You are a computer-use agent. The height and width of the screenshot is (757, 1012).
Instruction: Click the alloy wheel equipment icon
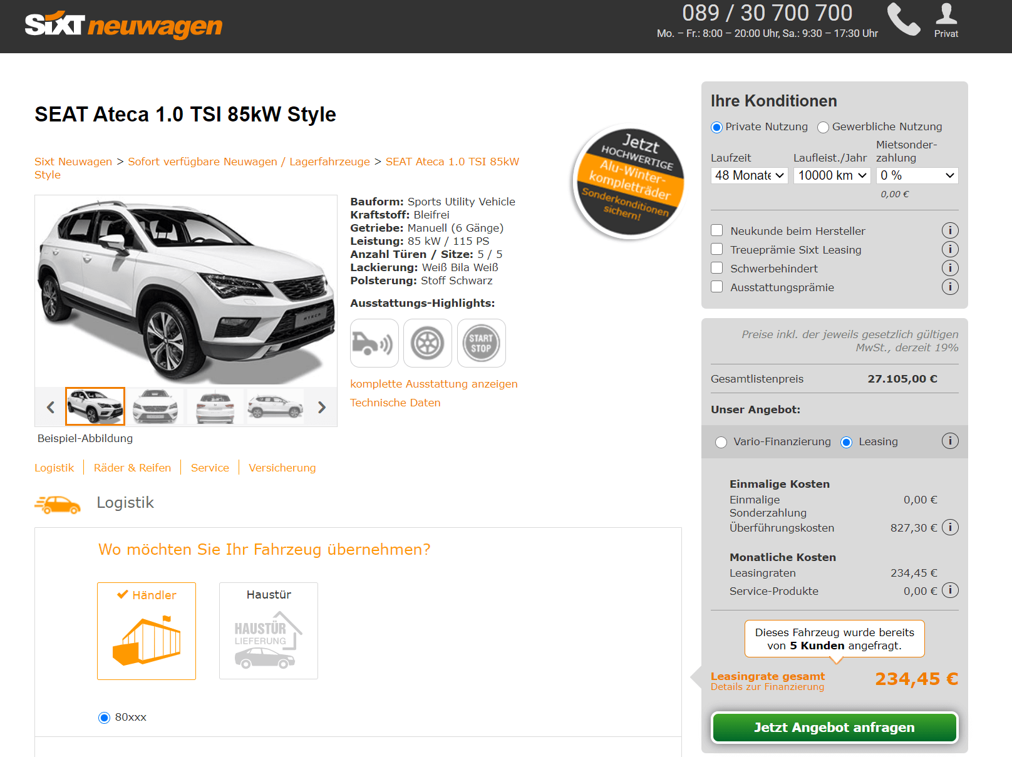coord(428,343)
